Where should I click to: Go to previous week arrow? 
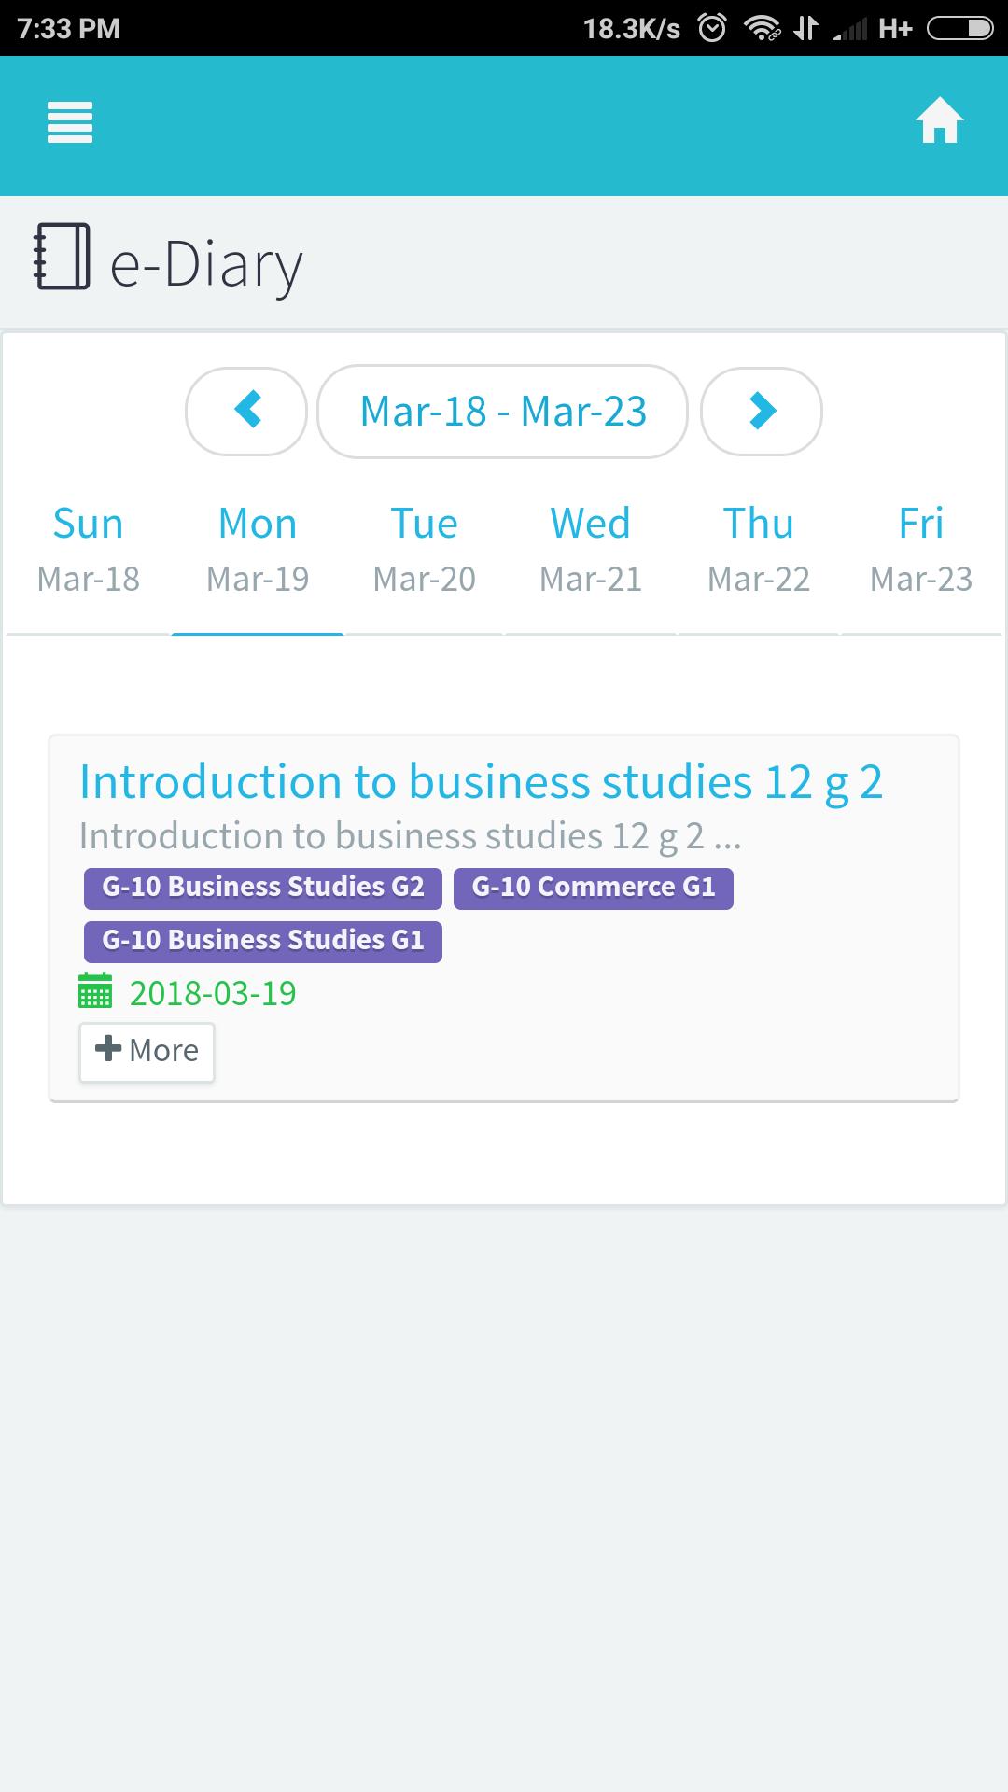(x=246, y=411)
